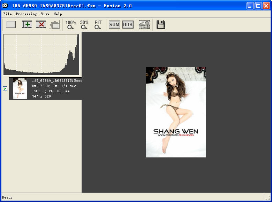This screenshot has width=272, height=202.
Task: Select the SUM processing mode
Action: (114, 24)
